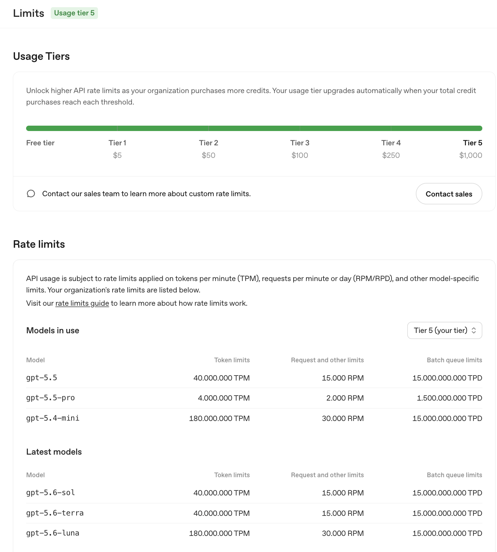Click the gpt-5.5-pro model name
This screenshot has height=552, width=497.
[50, 398]
